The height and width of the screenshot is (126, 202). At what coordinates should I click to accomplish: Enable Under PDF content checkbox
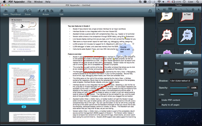160,100
